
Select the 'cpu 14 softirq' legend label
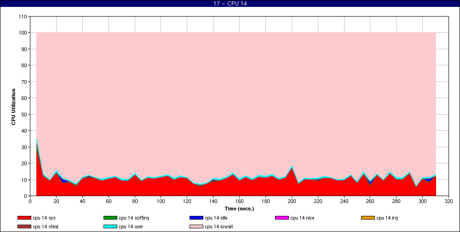tap(134, 218)
